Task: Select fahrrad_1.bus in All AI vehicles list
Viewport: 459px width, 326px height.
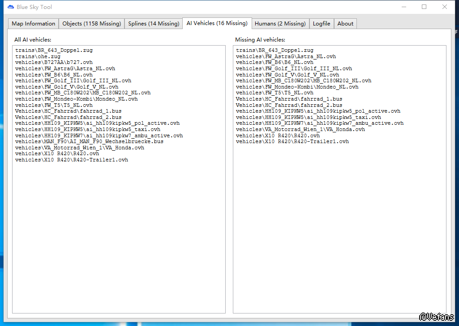Action: click(x=68, y=111)
